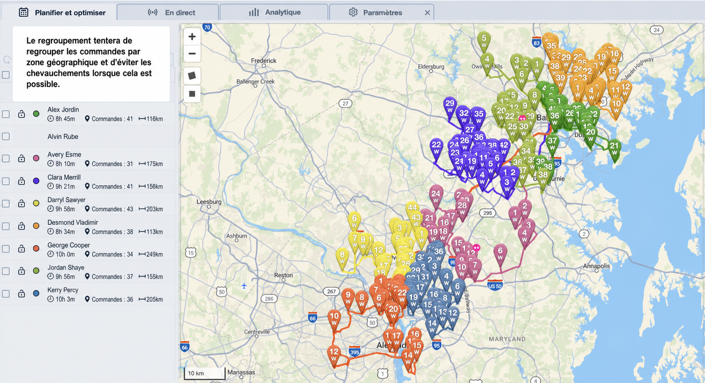Viewport: 705px width, 383px height.
Task: Open the Planifier et optimiser tab
Action: [x=62, y=13]
